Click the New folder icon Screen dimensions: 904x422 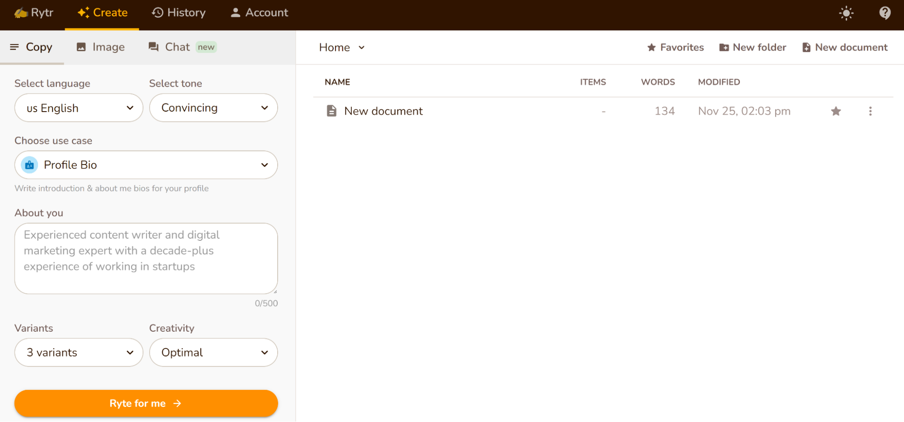pos(724,47)
